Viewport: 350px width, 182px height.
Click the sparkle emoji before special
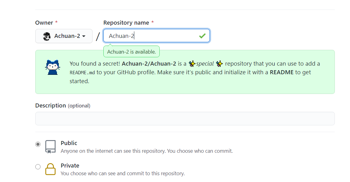click(192, 63)
